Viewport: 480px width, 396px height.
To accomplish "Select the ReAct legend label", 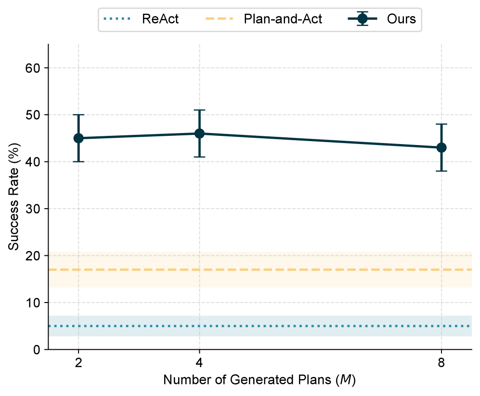I will click(160, 19).
